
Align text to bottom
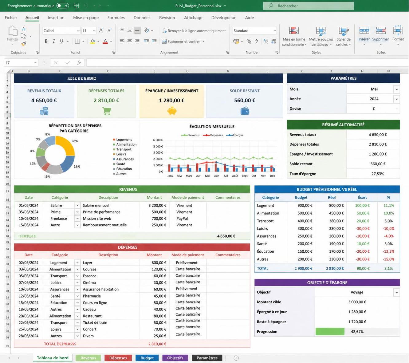click(x=137, y=30)
